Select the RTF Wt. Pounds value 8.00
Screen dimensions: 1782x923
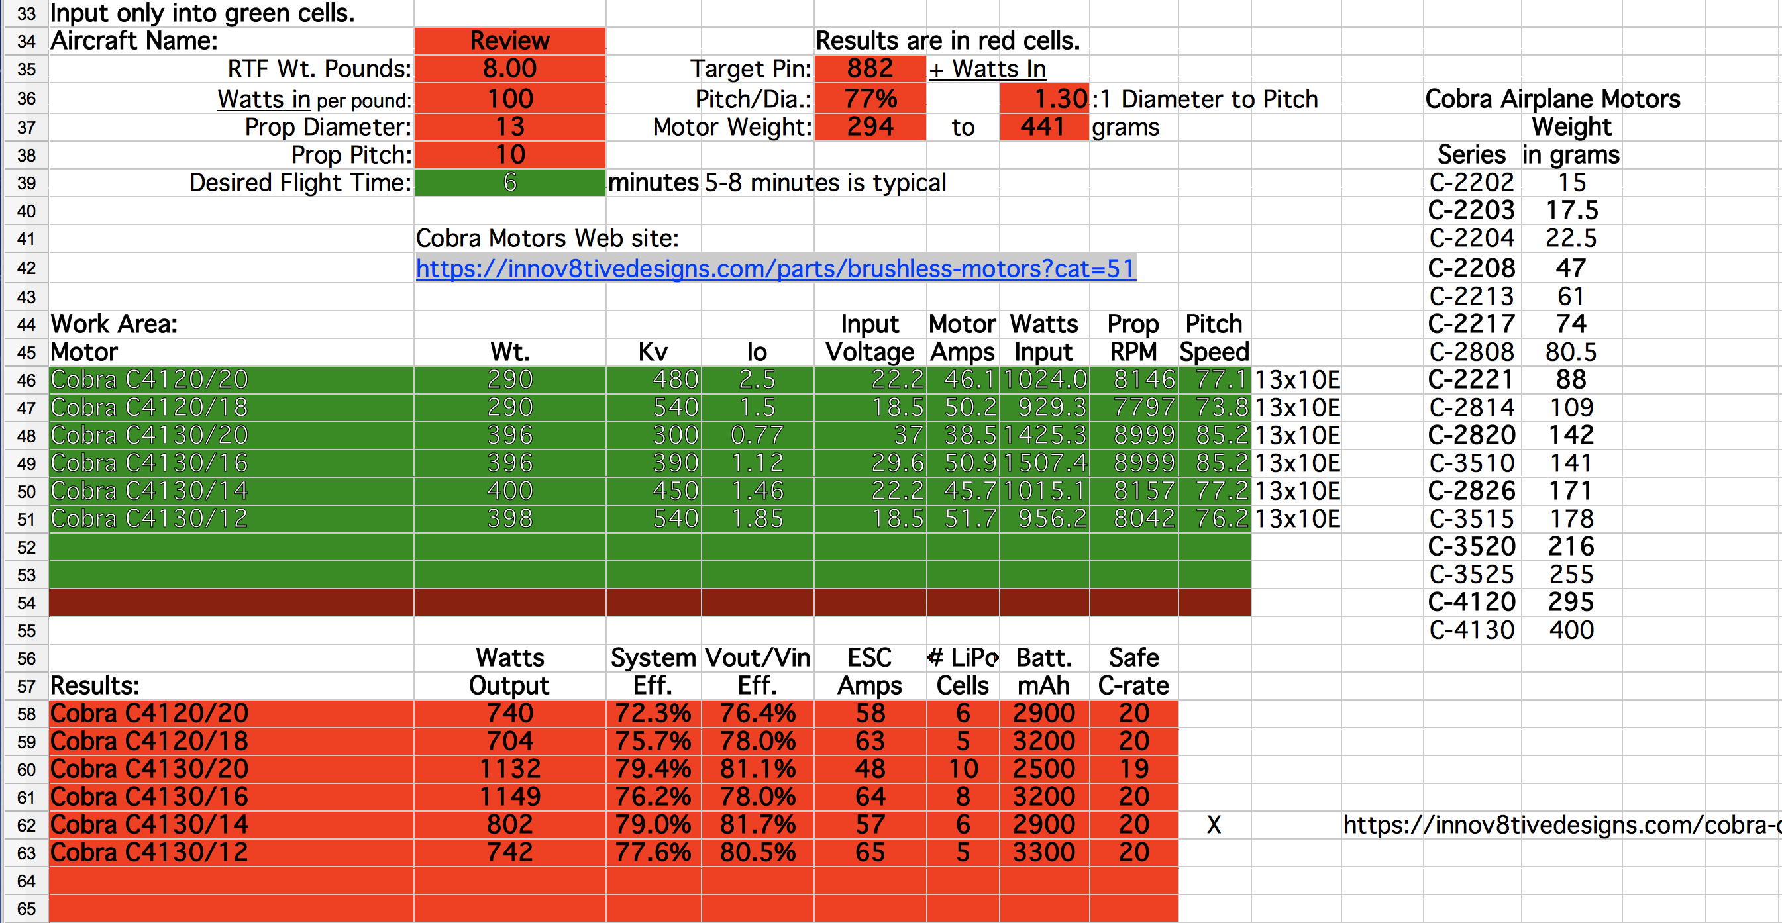(x=510, y=68)
